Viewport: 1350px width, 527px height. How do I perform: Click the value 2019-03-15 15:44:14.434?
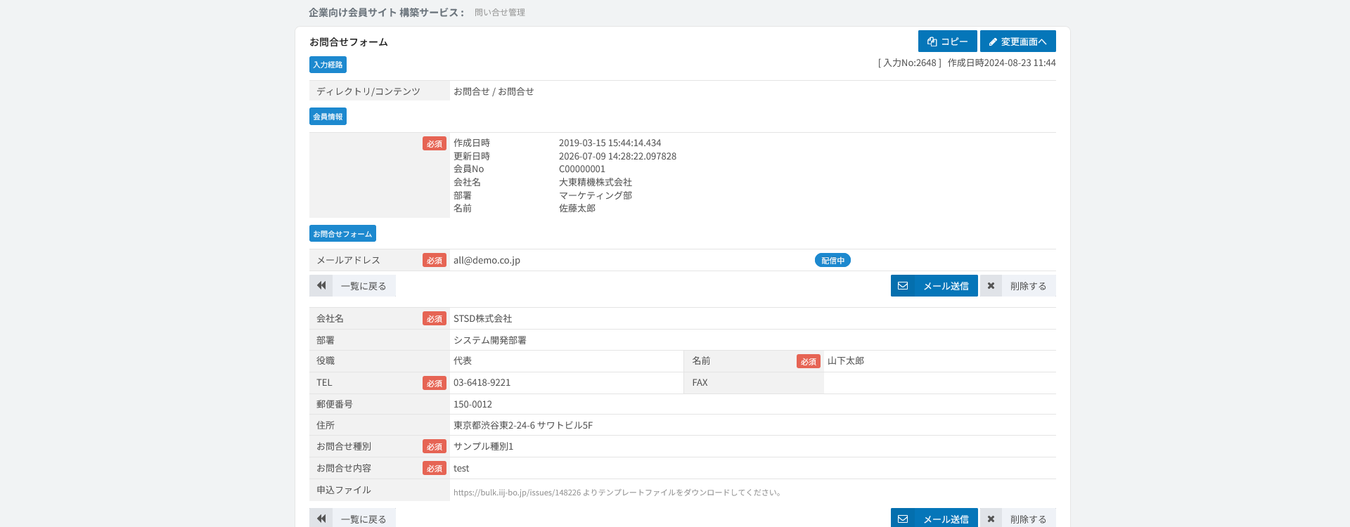pyautogui.click(x=610, y=143)
